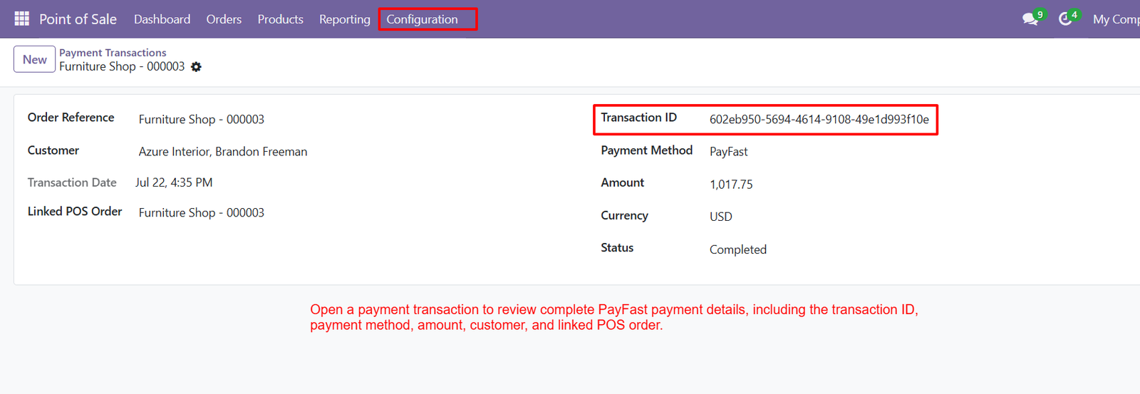Click the Amount value 1,017.75

[x=731, y=185]
